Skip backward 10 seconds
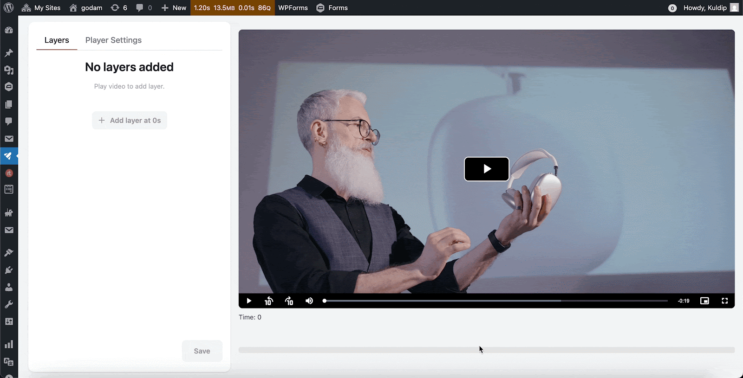743x378 pixels. (x=268, y=301)
